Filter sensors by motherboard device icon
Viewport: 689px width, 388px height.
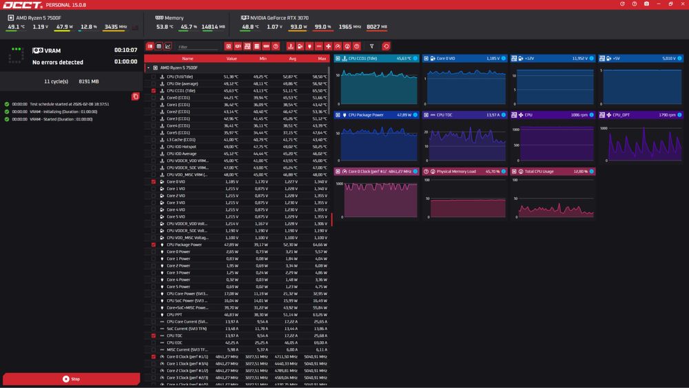click(247, 46)
